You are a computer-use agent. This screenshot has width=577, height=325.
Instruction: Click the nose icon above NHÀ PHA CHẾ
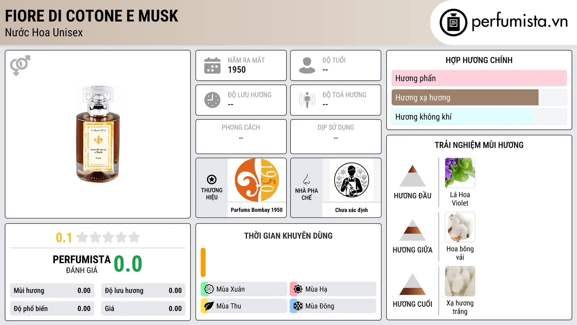[307, 179]
